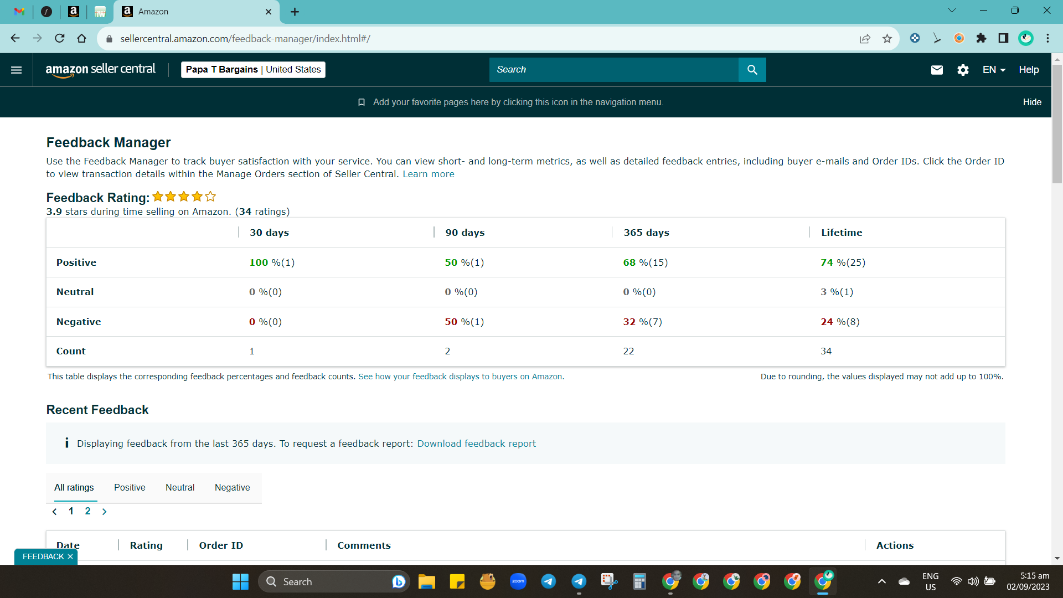Switch to the Positive tab
The height and width of the screenshot is (598, 1063).
point(130,487)
